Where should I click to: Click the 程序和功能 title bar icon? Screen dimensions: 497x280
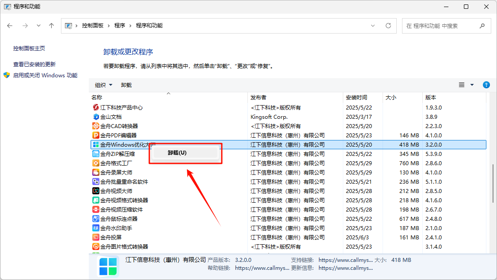click(x=8, y=7)
